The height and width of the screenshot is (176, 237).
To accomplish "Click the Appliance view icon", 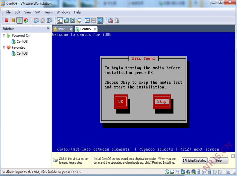I will pyautogui.click(x=94, y=20).
